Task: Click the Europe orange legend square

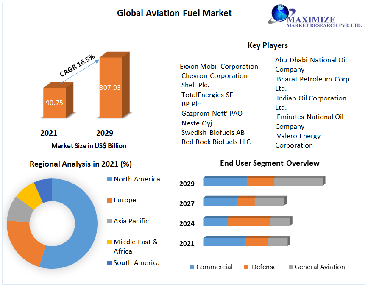Action: pos(109,200)
